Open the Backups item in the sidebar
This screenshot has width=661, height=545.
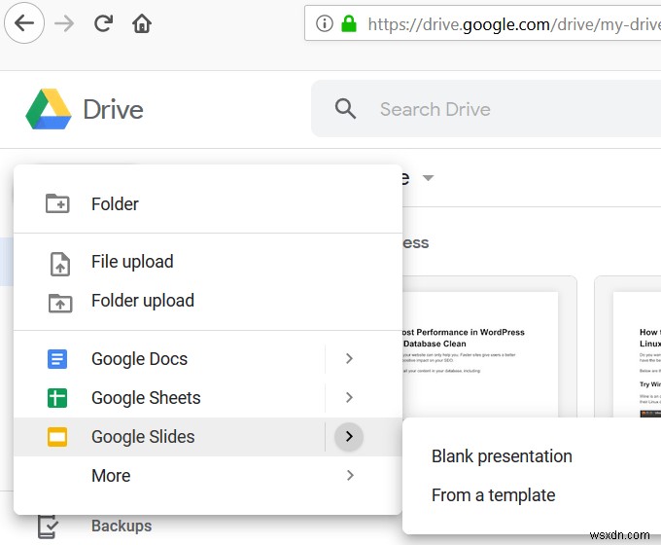tap(121, 526)
